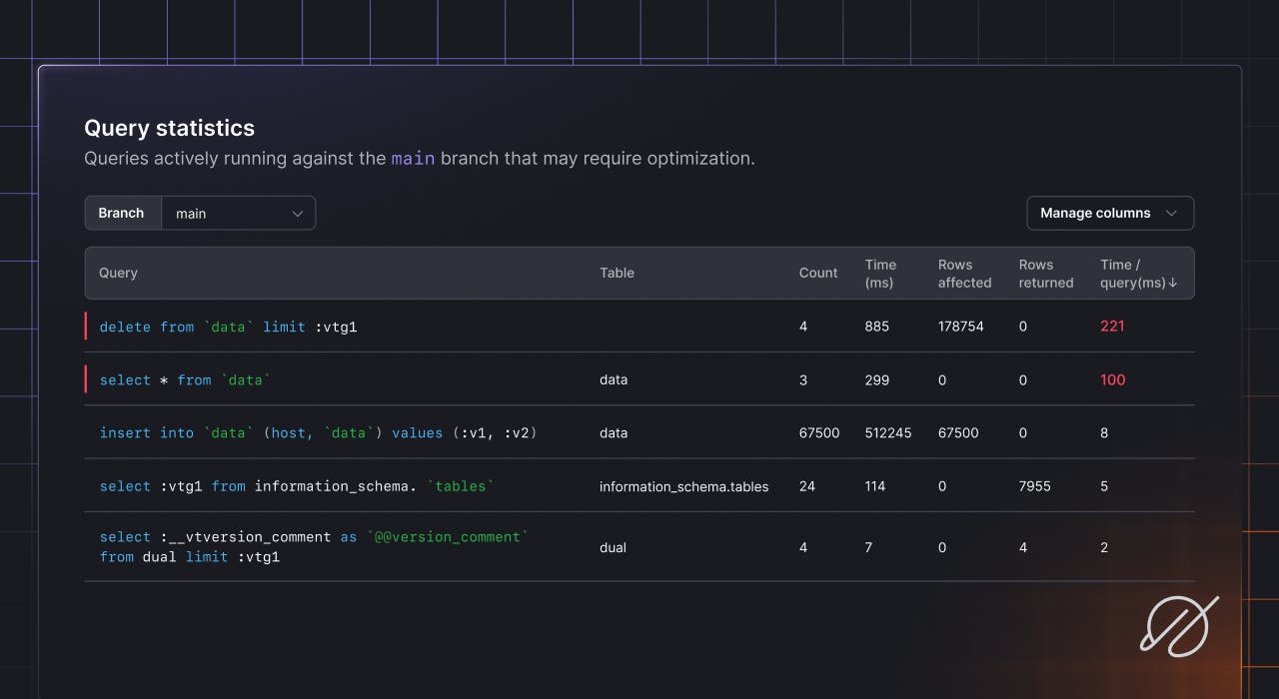Click the 114 time value

(x=876, y=486)
